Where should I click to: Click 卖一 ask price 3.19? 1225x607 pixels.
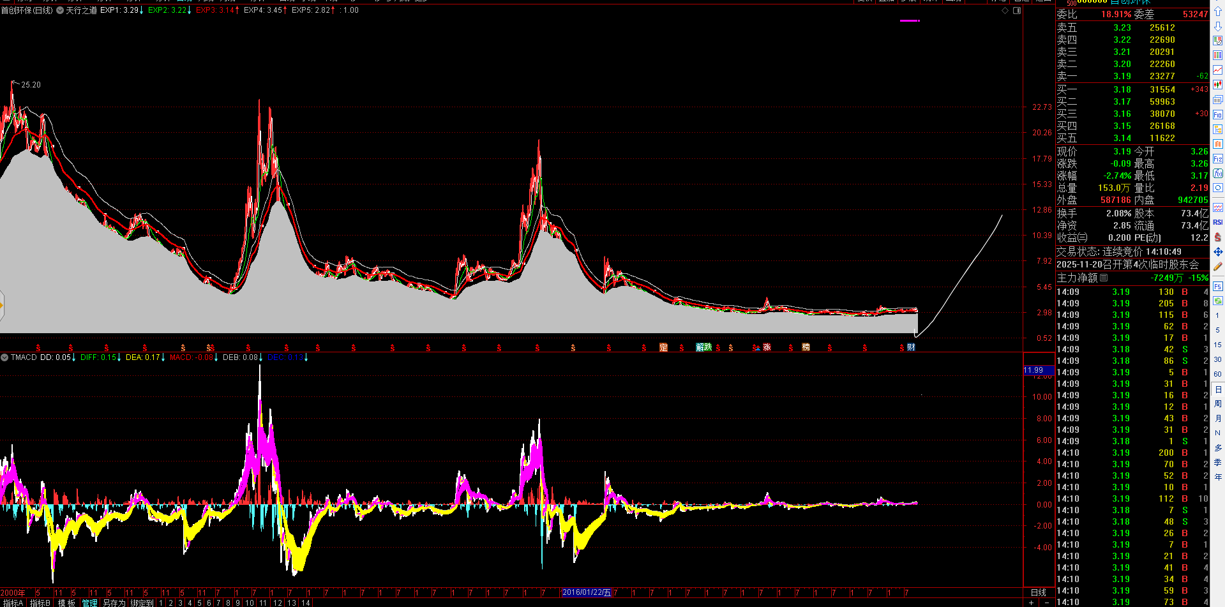[x=1122, y=76]
